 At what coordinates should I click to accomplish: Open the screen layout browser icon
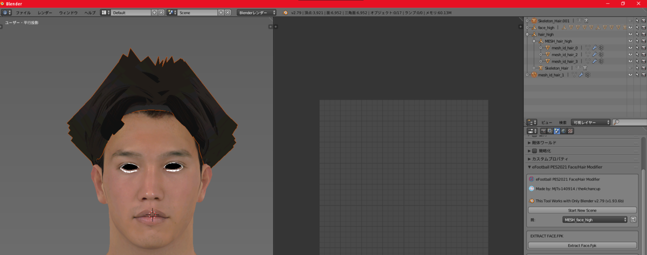[x=105, y=12]
